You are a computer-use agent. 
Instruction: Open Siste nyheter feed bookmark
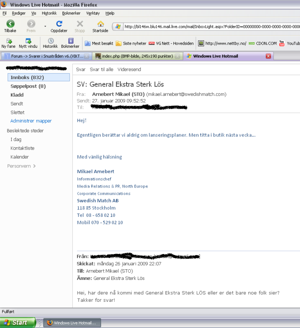click(131, 43)
